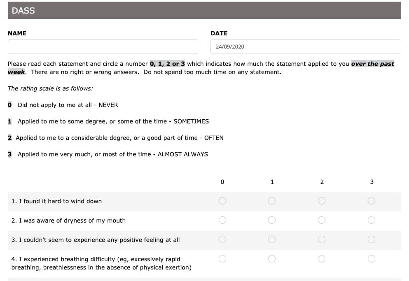Image resolution: width=409 pixels, height=281 pixels.
Task: Click the DASS header bar
Action: [204, 10]
